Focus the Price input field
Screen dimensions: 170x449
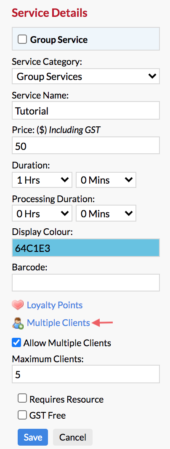(x=85, y=145)
